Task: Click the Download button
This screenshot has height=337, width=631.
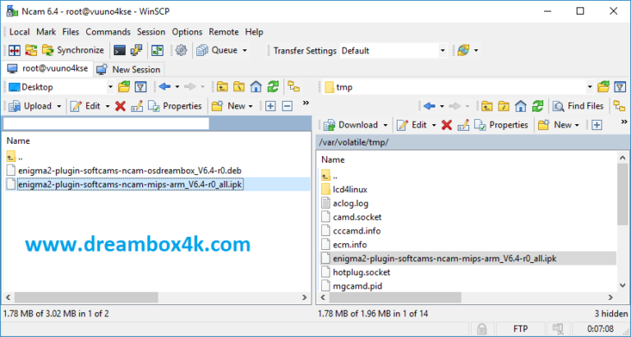Action: click(351, 125)
